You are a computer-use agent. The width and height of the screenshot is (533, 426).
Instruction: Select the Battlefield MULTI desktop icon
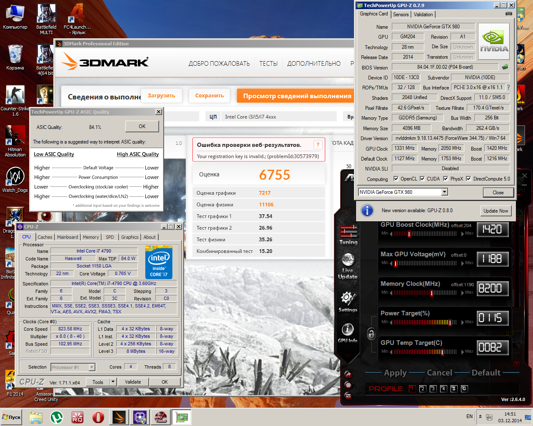[x=46, y=19]
